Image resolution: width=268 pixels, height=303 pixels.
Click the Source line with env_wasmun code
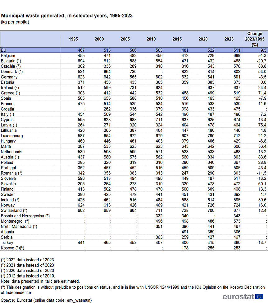pos(46,300)
